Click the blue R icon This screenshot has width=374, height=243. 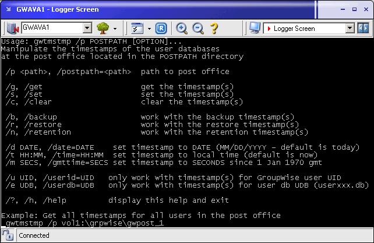(161, 29)
